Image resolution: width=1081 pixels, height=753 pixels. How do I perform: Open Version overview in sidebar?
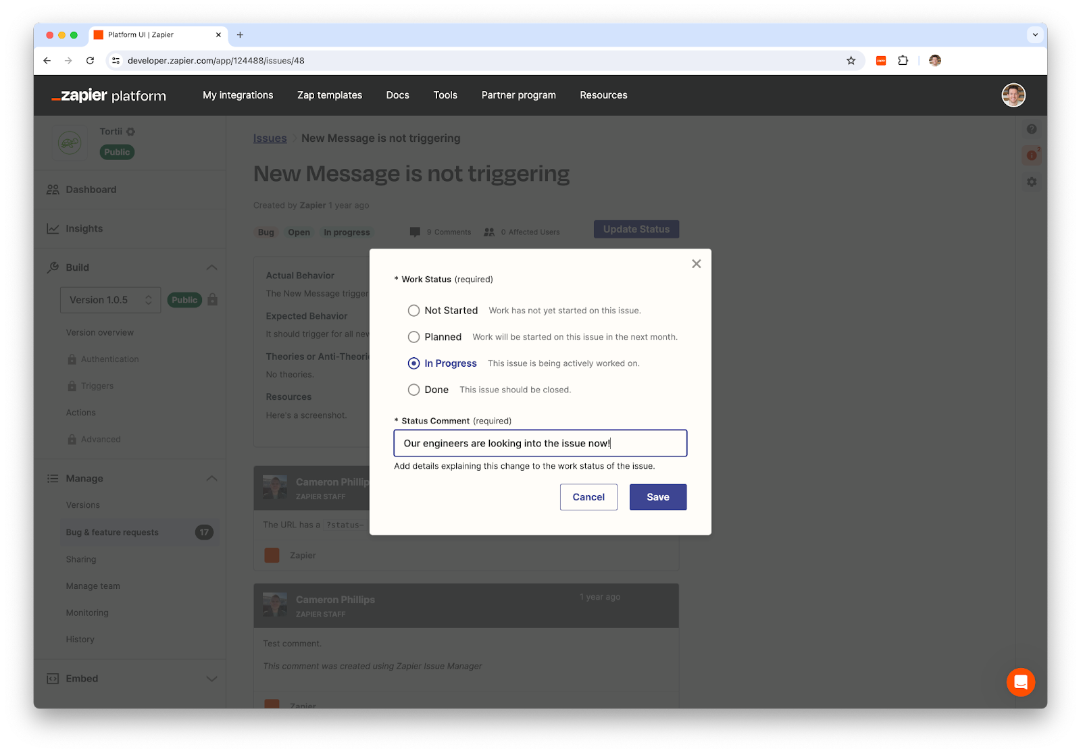[x=100, y=332]
